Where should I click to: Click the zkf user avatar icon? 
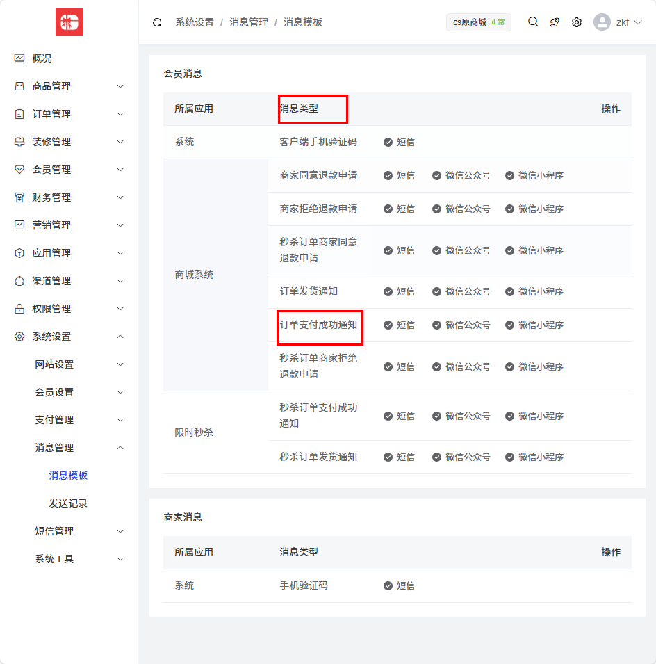coord(602,22)
